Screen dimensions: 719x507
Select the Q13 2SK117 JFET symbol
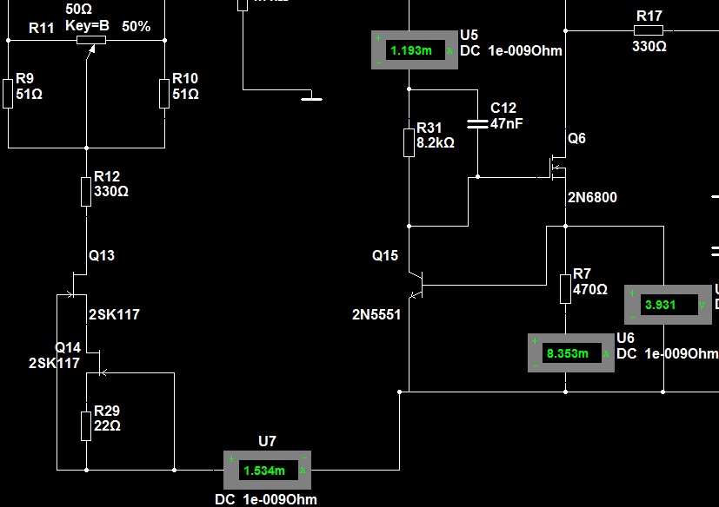click(x=79, y=286)
